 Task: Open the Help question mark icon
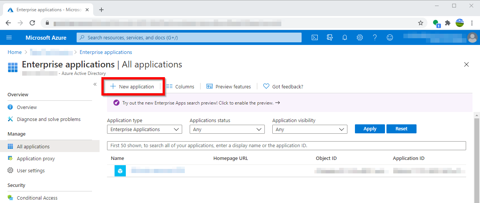374,37
